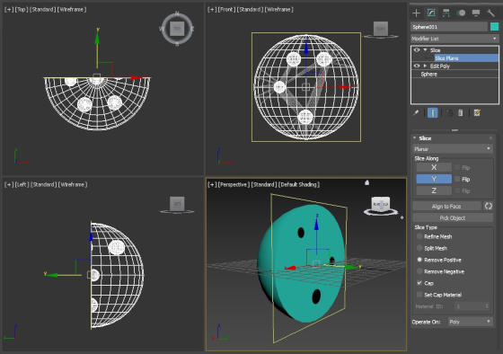Collapse the Slice modifier sub-object tree
Screen dimensions: 503x354
coord(426,50)
